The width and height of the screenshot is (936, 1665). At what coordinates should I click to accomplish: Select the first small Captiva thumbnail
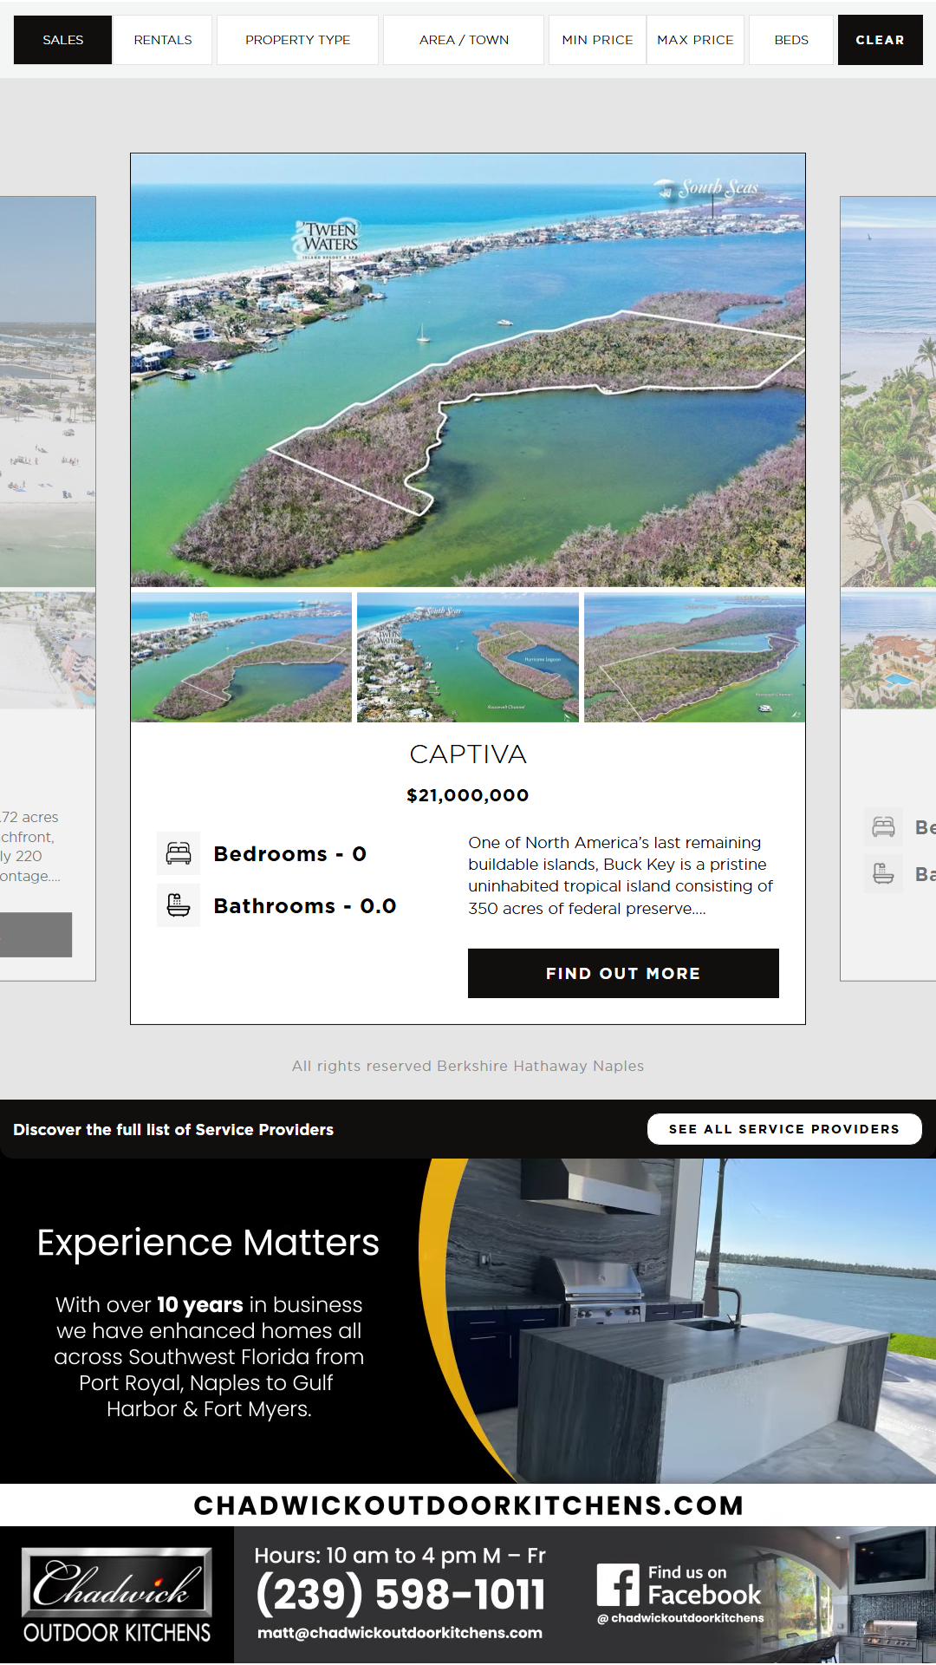coord(242,657)
